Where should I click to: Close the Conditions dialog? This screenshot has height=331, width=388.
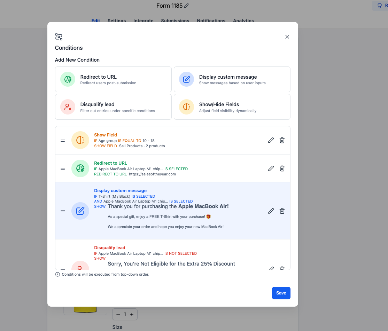(287, 37)
